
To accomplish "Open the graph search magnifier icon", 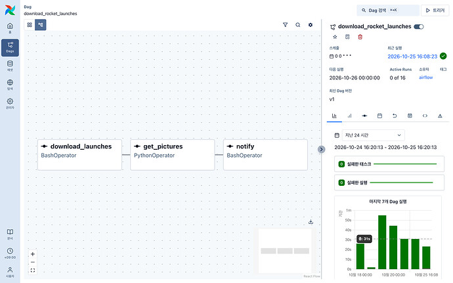I will tap(298, 25).
